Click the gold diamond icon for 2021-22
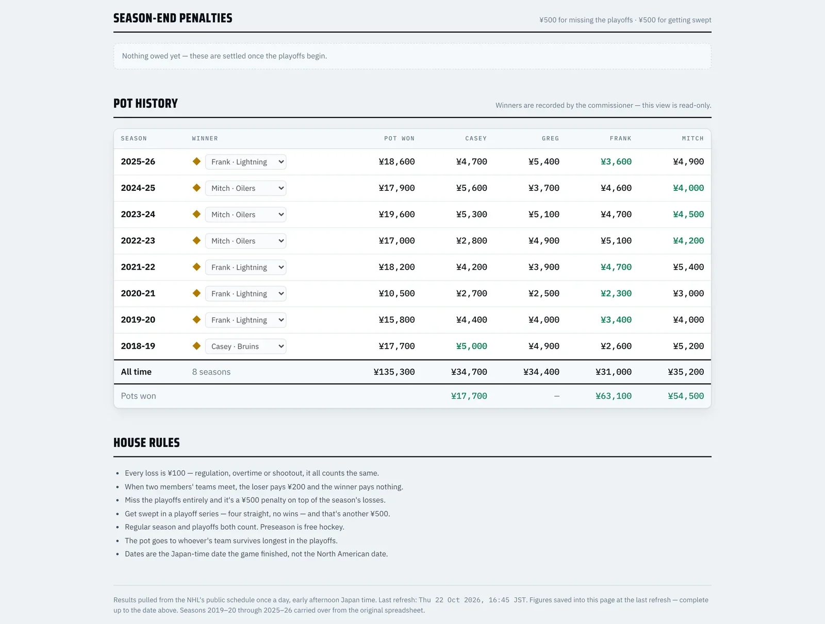825x624 pixels. 196,267
